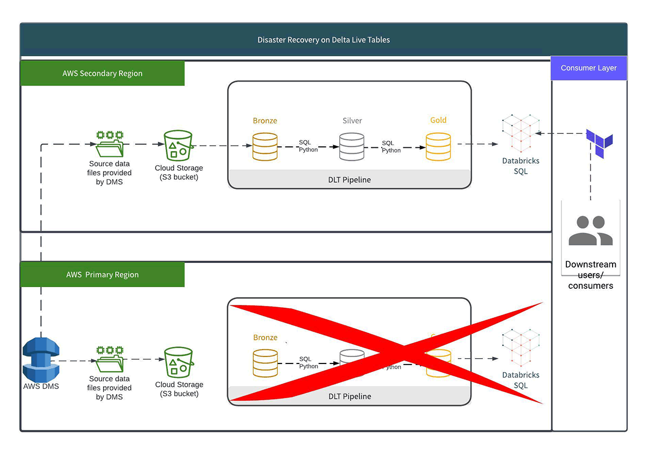Click DLT Pipeline label in primary region
The image size is (646, 456).
pos(349,396)
